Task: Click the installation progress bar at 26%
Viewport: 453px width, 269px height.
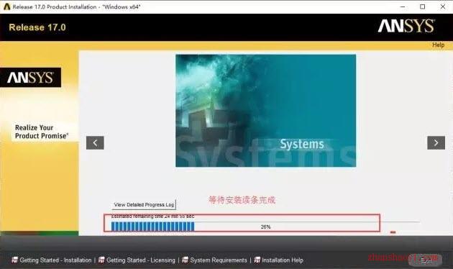Action: (265, 227)
